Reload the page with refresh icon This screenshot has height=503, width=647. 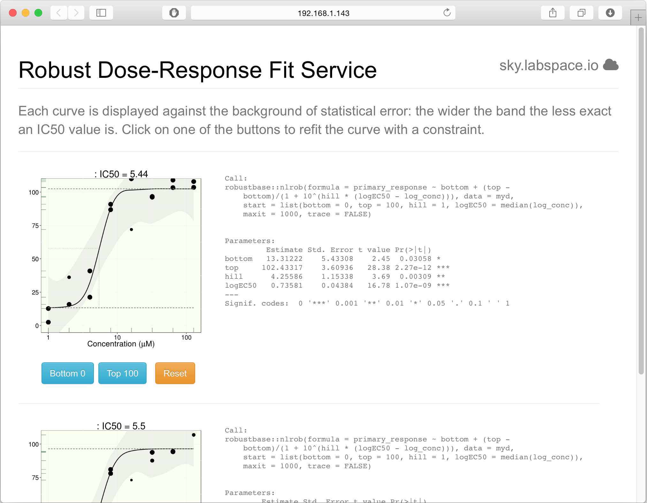point(447,13)
